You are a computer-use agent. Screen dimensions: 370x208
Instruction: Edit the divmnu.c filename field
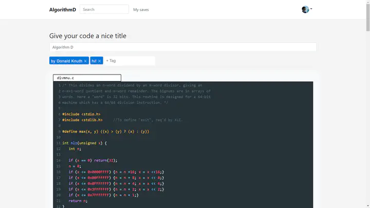pyautogui.click(x=87, y=78)
